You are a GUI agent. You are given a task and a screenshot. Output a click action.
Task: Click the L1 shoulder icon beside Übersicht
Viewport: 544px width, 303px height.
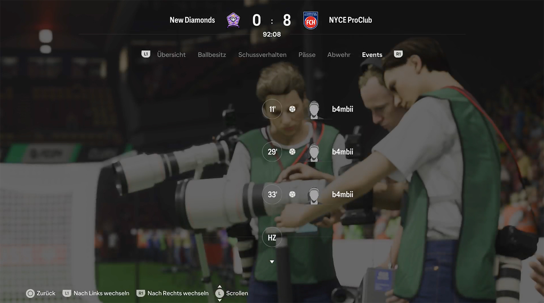(x=146, y=54)
